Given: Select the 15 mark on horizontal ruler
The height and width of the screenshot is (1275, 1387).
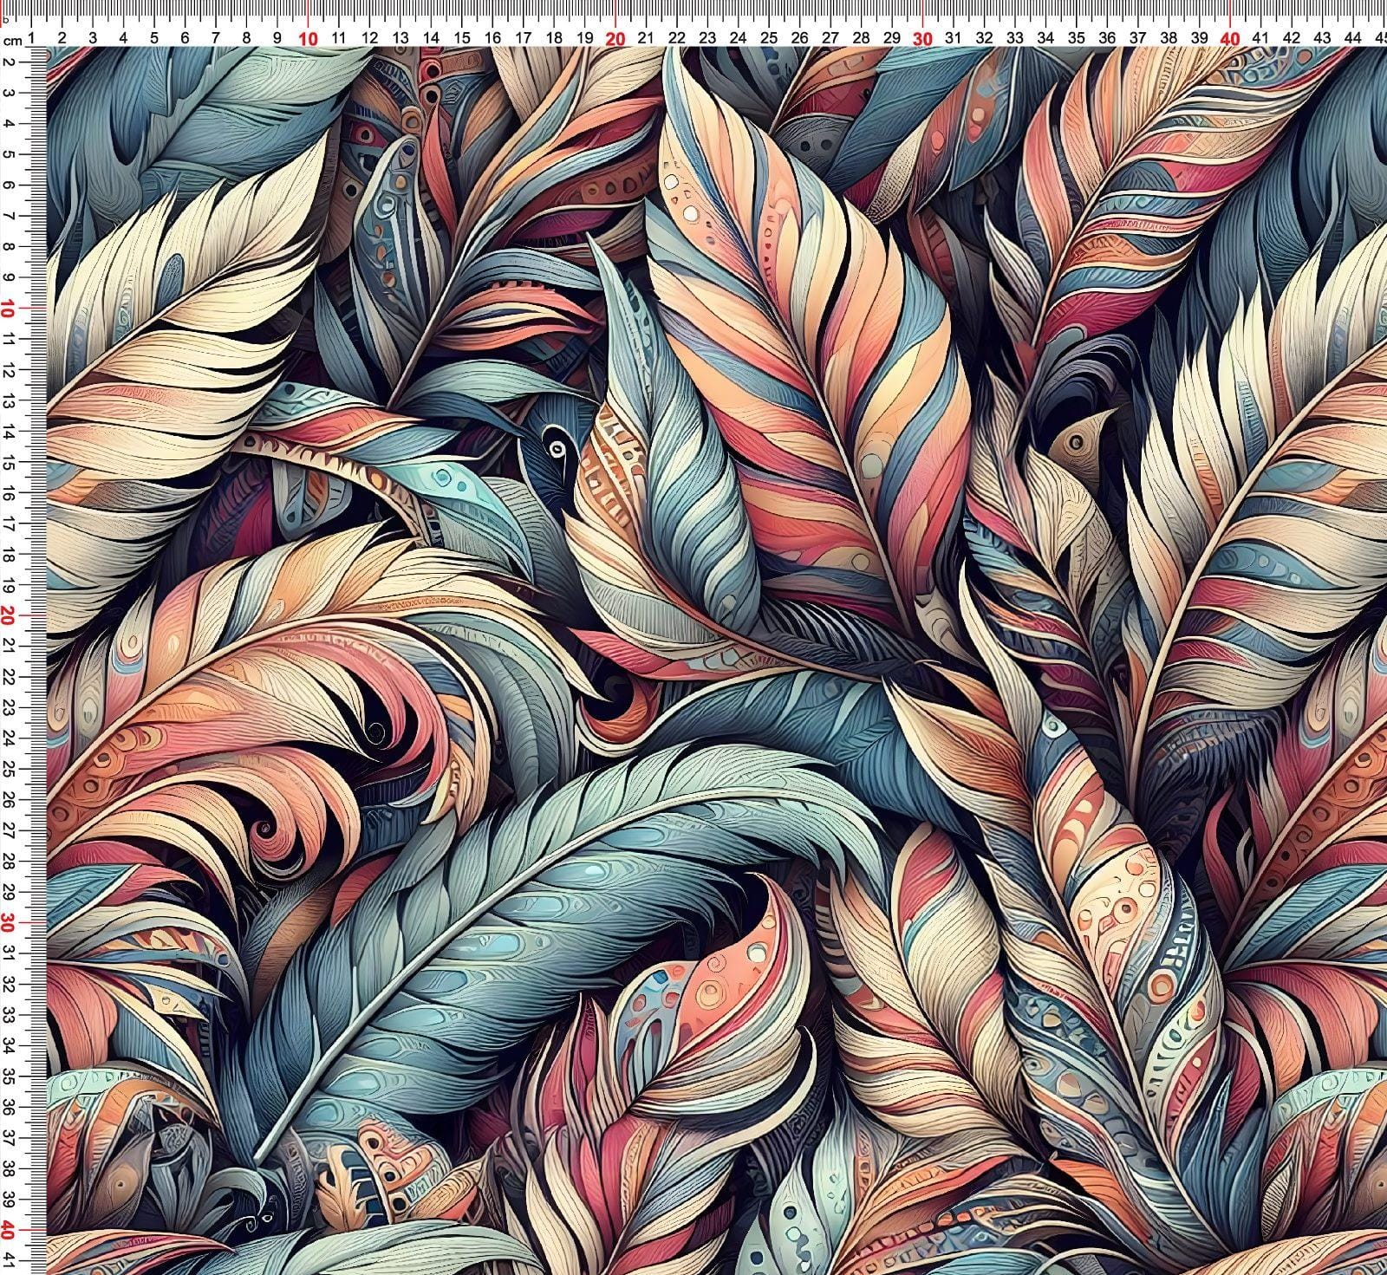Looking at the screenshot, I should coord(461,38).
